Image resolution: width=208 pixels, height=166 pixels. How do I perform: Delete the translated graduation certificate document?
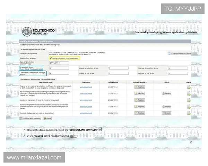click(166, 93)
